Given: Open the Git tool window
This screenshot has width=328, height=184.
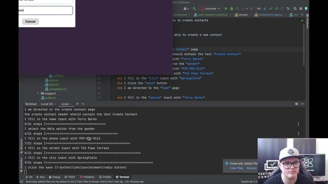Looking at the screenshot, I should click(x=29, y=177).
